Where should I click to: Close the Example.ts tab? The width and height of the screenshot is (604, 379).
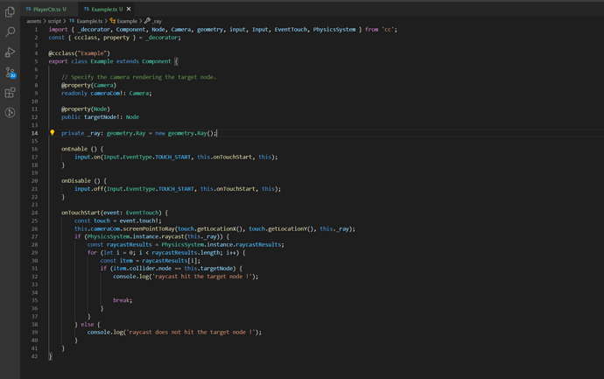(x=129, y=9)
